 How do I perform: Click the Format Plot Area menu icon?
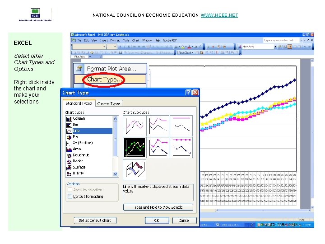pyautogui.click(x=79, y=69)
